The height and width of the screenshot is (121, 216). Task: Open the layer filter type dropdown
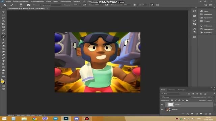pos(170,94)
